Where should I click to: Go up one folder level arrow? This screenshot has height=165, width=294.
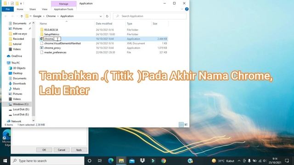coord(22,16)
